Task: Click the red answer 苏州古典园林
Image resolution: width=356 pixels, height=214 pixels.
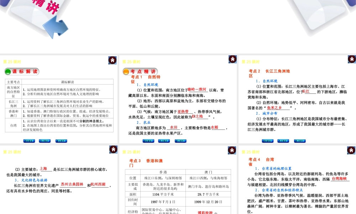Action: pyautogui.click(x=72, y=184)
